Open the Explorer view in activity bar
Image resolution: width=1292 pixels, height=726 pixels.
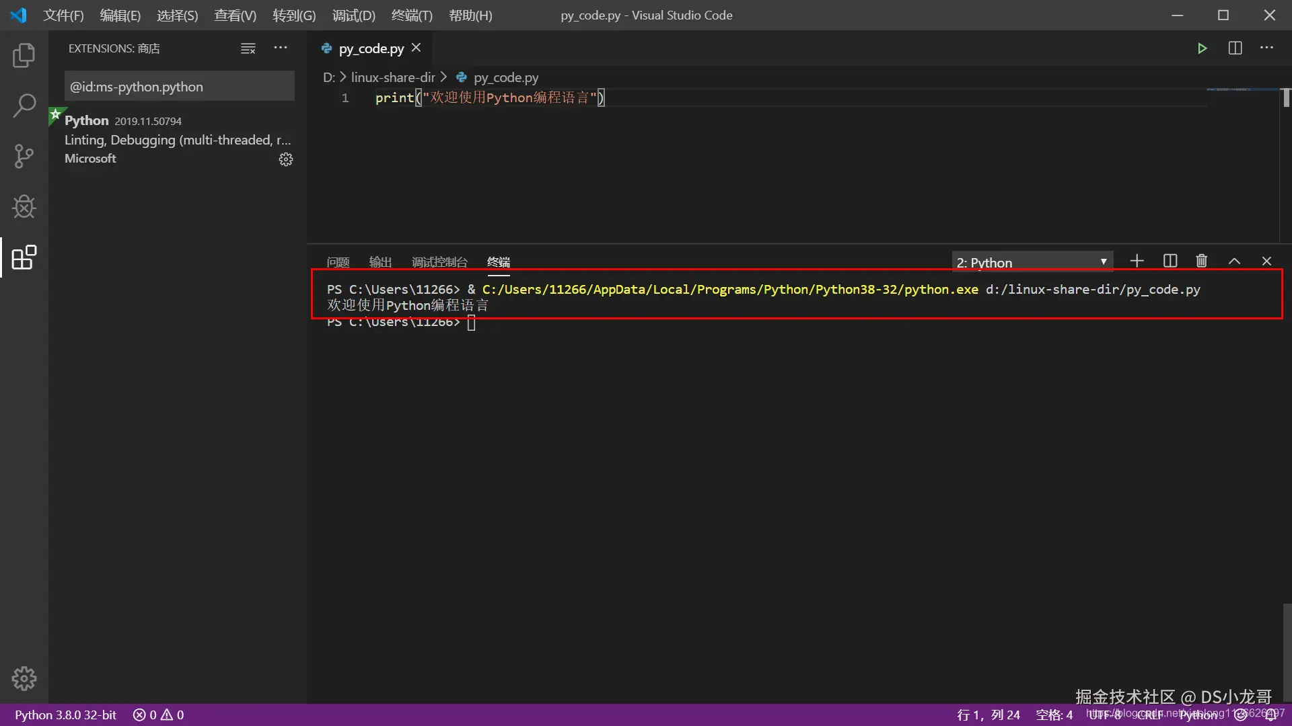pyautogui.click(x=24, y=55)
